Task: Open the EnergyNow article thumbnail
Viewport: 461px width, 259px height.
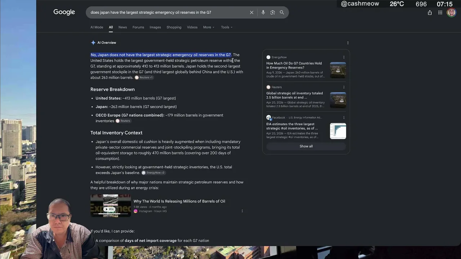Action: (x=338, y=70)
